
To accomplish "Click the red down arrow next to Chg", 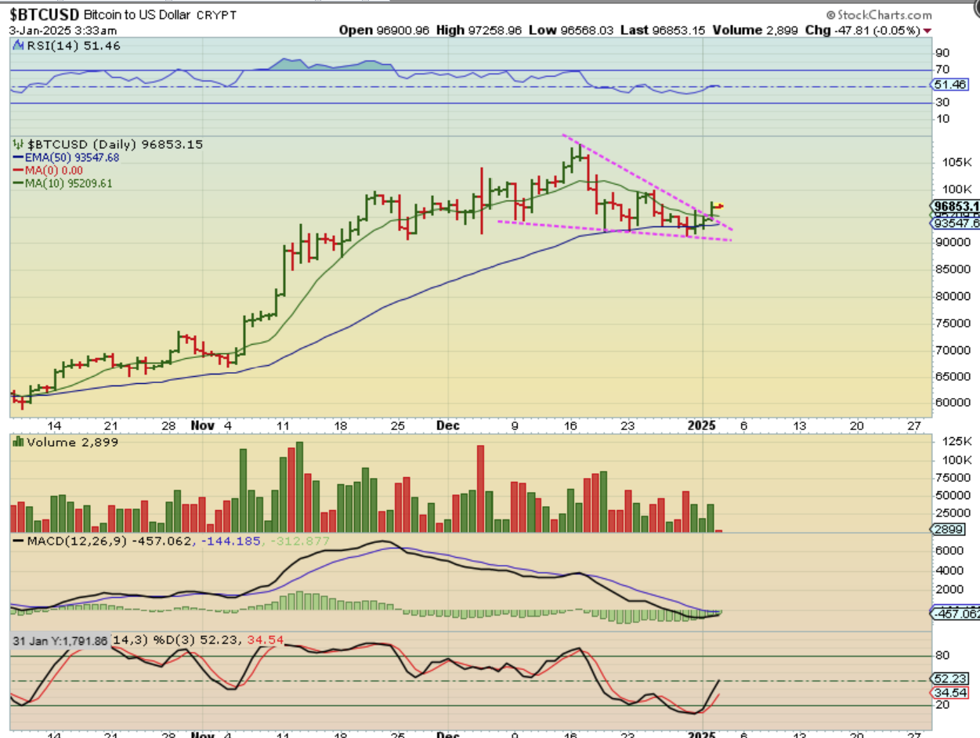I will click(x=928, y=30).
